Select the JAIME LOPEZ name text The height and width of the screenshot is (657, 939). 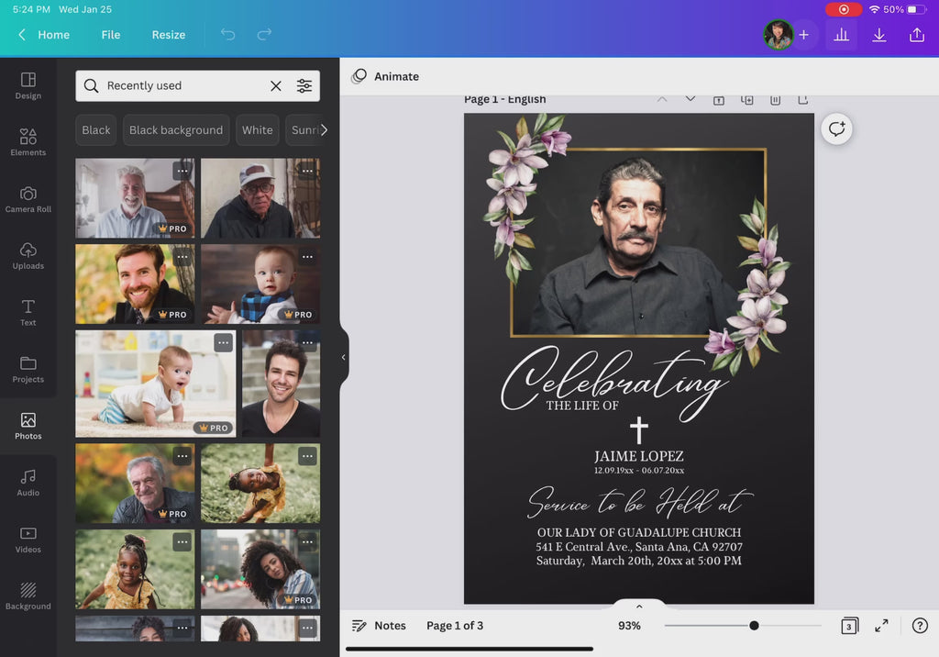[x=639, y=456]
